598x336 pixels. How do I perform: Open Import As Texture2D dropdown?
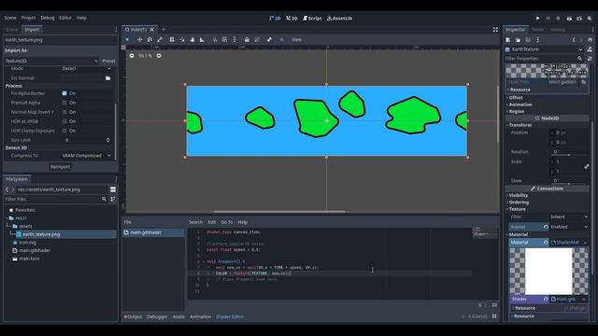(x=51, y=61)
